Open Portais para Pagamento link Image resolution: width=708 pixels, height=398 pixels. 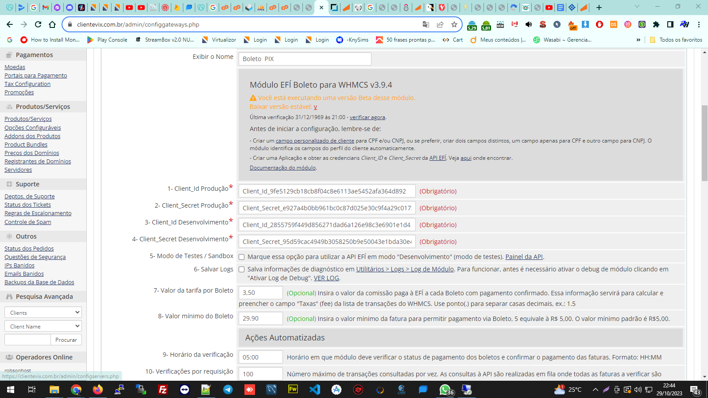tap(36, 76)
